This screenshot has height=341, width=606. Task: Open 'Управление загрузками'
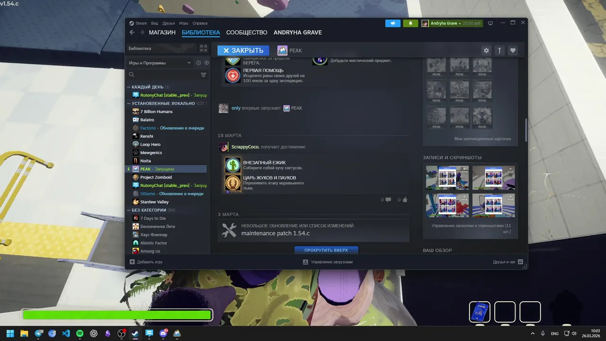[328, 262]
